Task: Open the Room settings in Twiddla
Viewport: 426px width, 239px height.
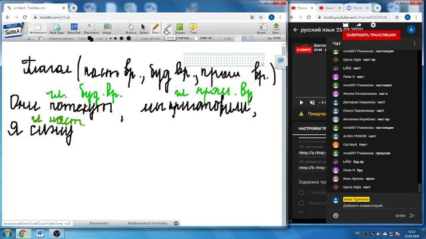Action: point(262,29)
